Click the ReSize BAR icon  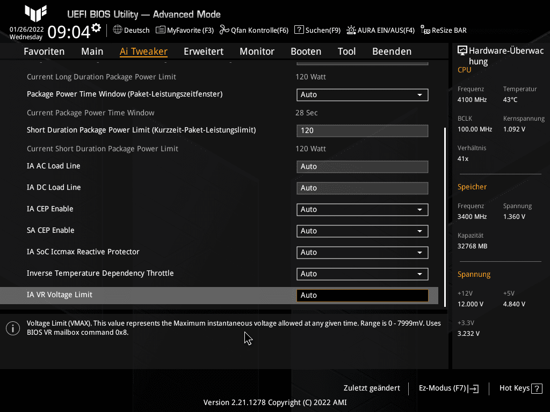click(425, 30)
